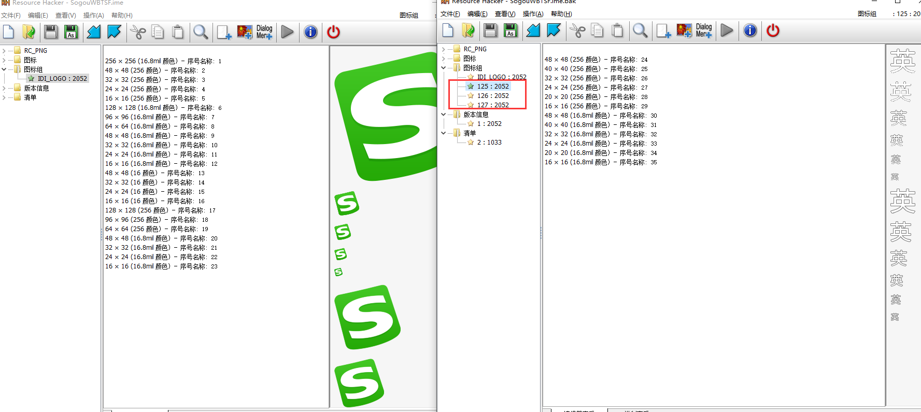Click largest green Sogou S logo preview
The image size is (921, 412).
[387, 117]
